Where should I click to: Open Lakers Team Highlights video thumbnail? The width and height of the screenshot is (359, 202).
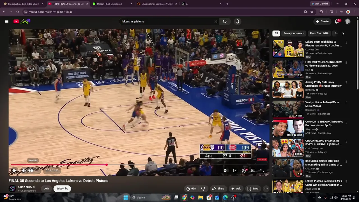[288, 49]
